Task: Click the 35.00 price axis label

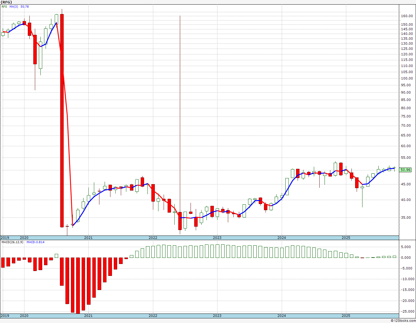Action: coord(407,217)
